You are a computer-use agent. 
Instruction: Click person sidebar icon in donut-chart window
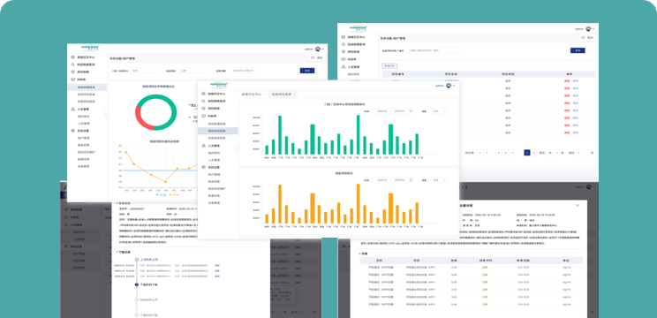pos(73,109)
